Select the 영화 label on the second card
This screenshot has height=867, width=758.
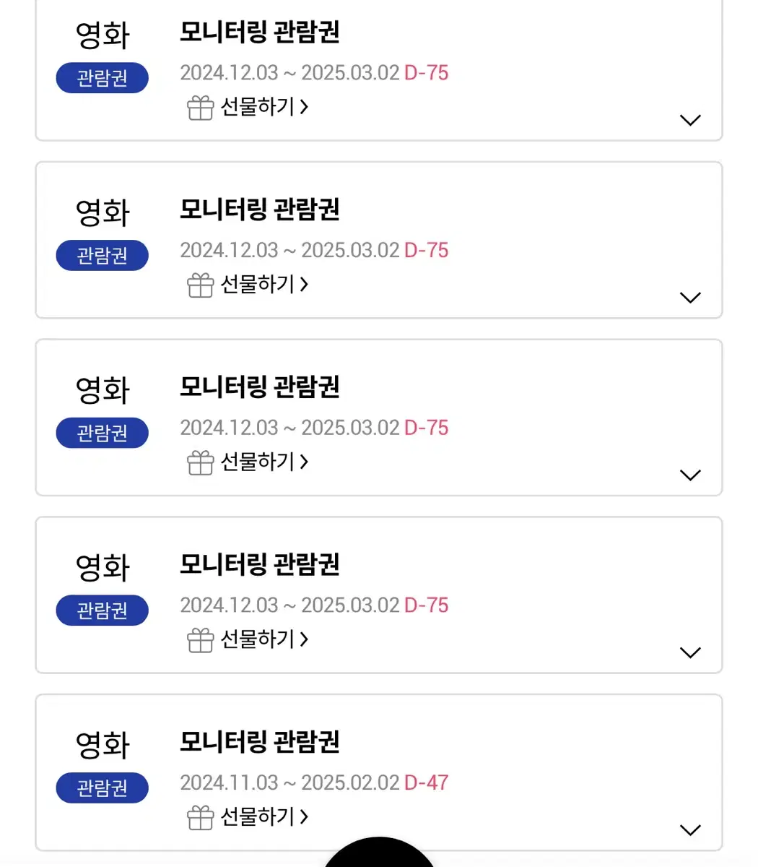coord(103,212)
